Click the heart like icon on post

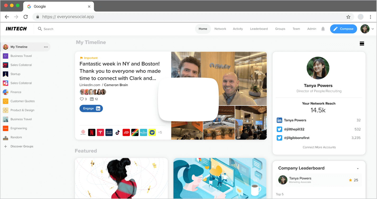(x=82, y=99)
